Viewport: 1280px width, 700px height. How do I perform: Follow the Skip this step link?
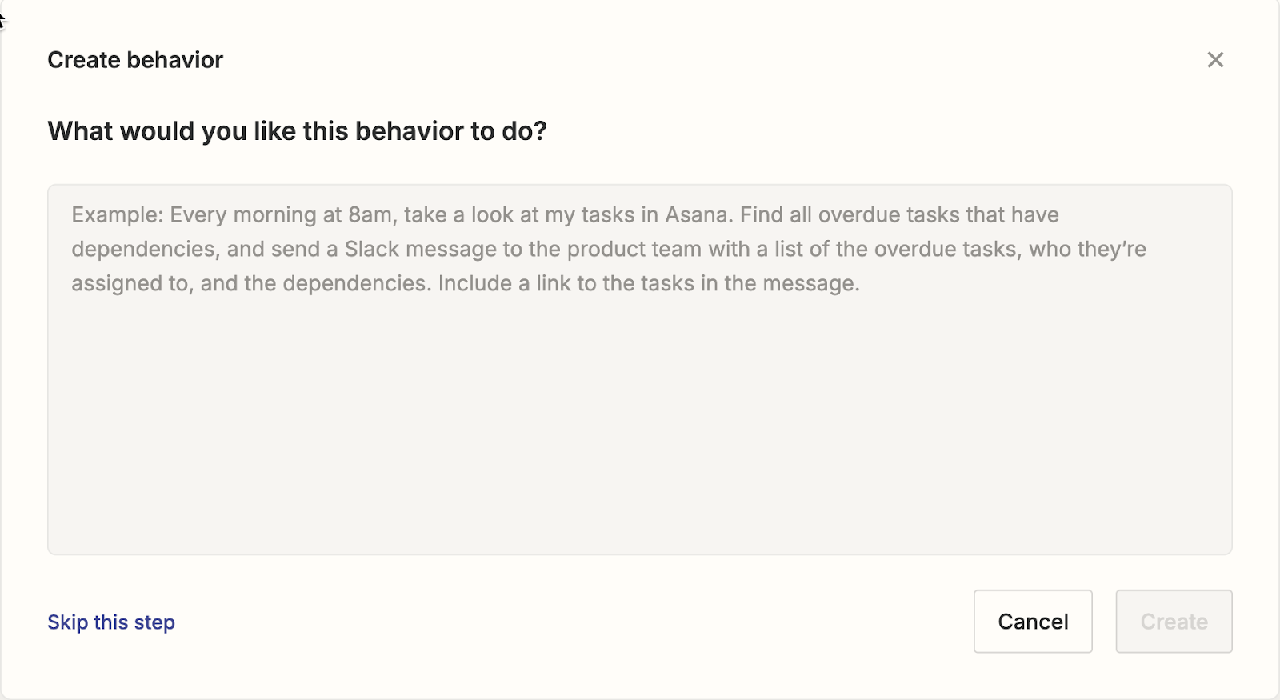(111, 622)
